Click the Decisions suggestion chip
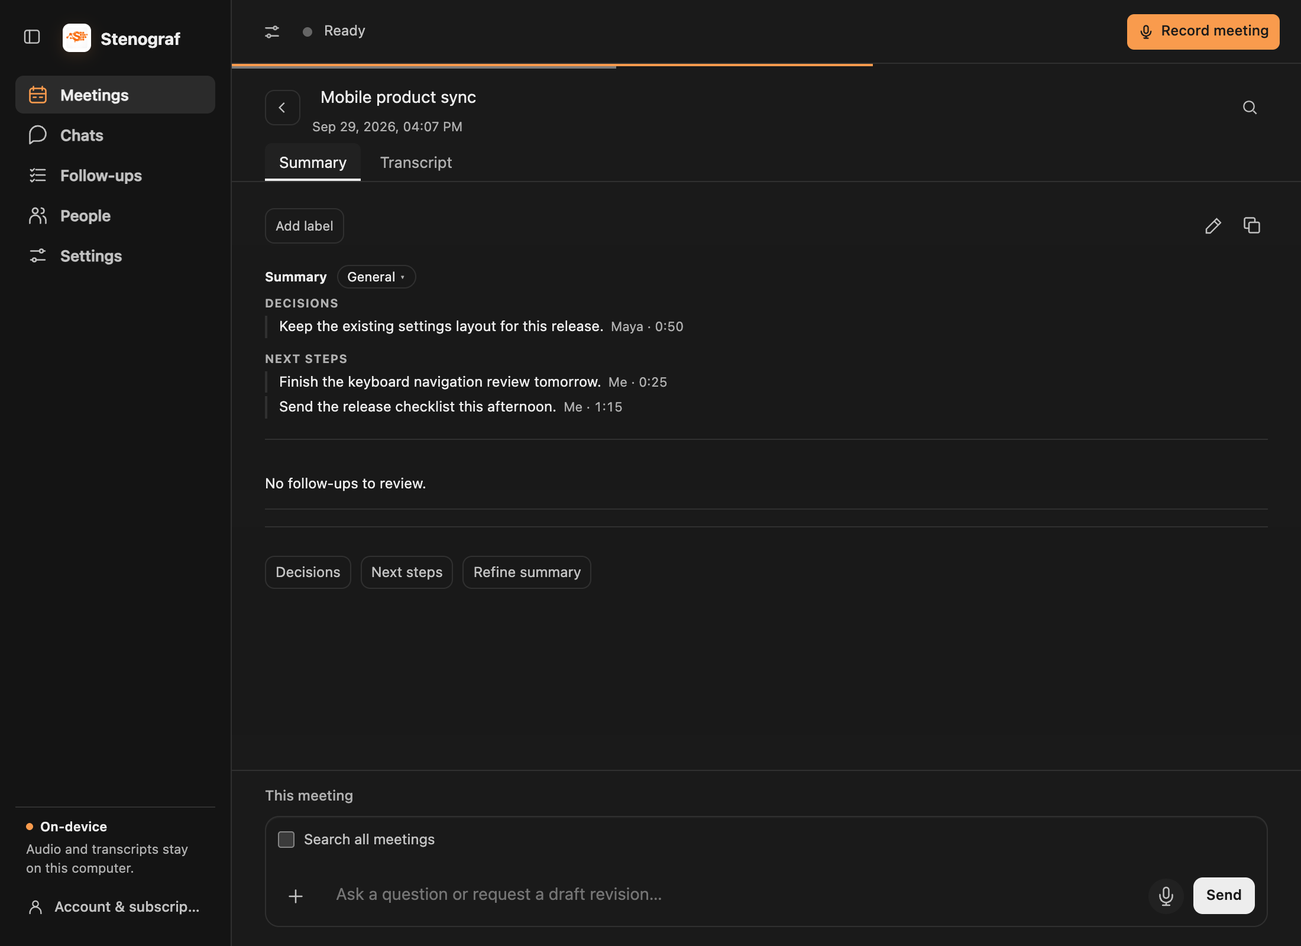This screenshot has height=946, width=1301. tap(308, 572)
